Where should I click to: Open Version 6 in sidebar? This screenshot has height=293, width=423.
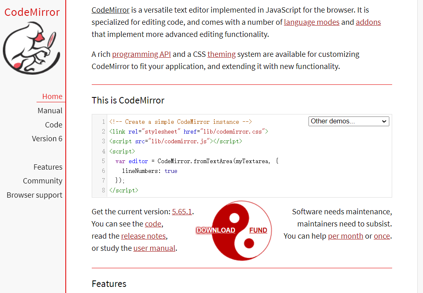coord(47,139)
